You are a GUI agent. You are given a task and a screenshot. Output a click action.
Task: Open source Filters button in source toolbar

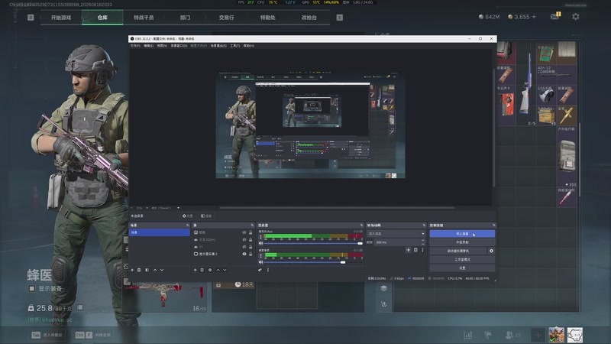(206, 216)
